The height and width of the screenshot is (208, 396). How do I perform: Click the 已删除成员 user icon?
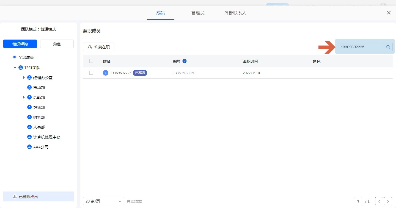[15, 196]
